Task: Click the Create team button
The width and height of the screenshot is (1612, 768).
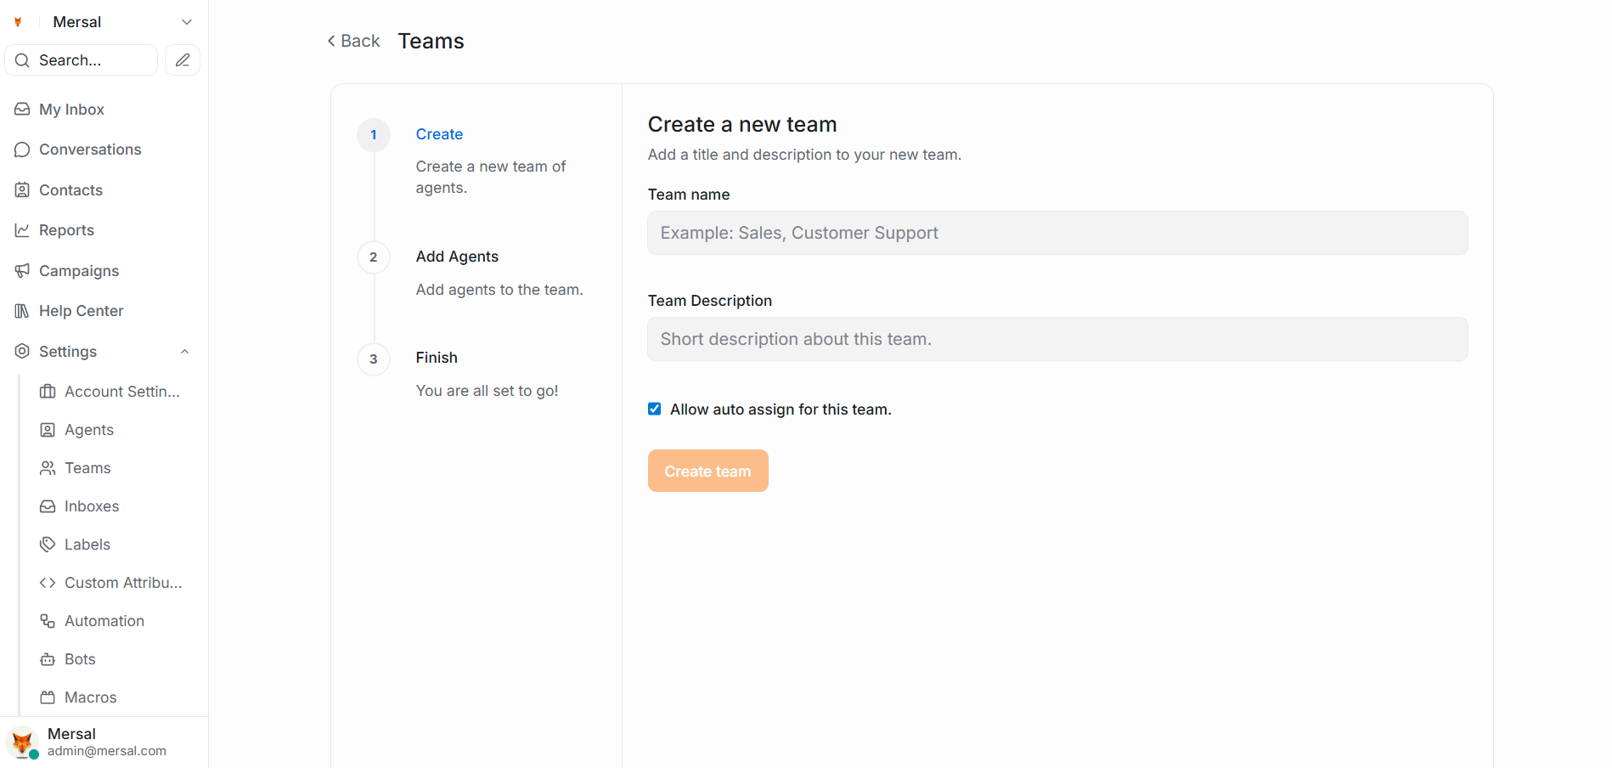Action: tap(707, 471)
